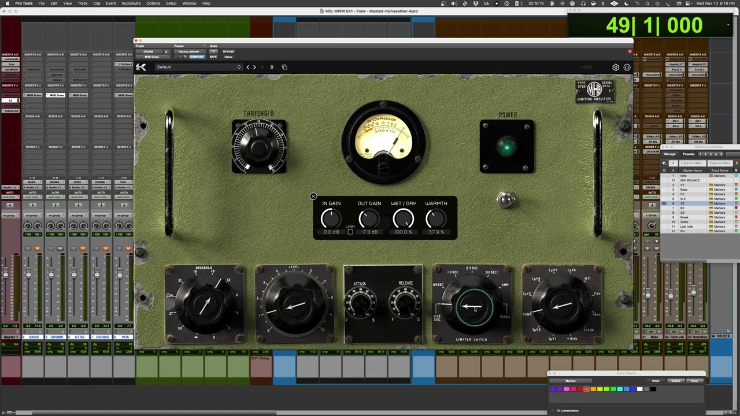Click the color filter icon in Memory Locations
Viewport: 740px width, 416px height.
(736, 164)
